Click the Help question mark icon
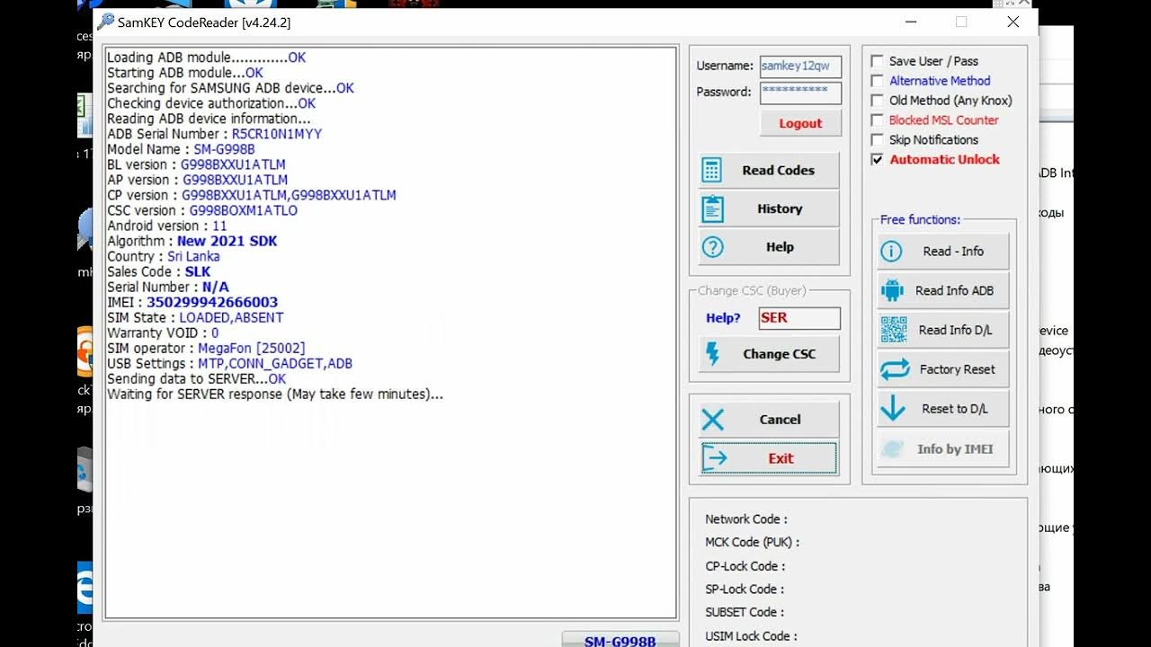The image size is (1151, 647). click(x=712, y=247)
